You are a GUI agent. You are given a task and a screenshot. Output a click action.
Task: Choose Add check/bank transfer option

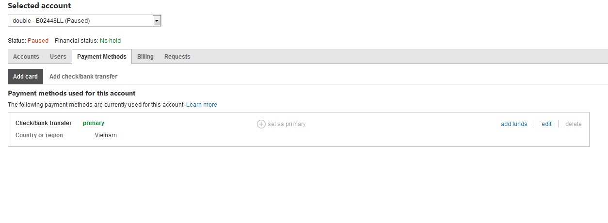[x=83, y=77]
